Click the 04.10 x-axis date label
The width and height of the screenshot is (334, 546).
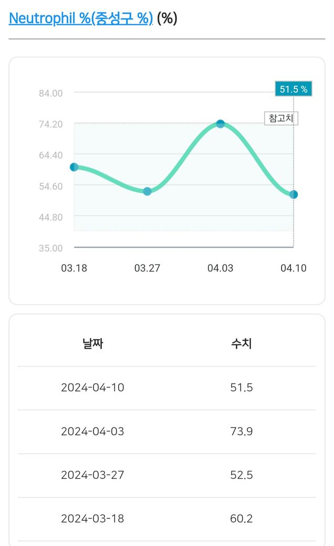[x=293, y=268]
